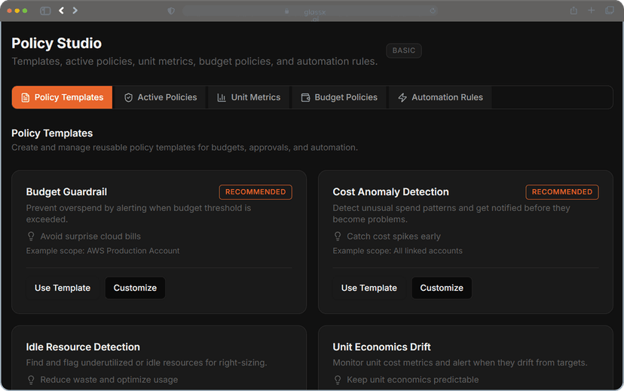Click the Idle Resource Detection title
The image size is (624, 391).
click(x=83, y=347)
